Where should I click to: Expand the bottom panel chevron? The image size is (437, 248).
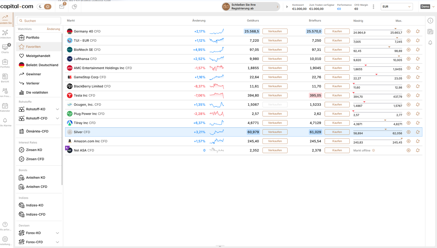click(220, 246)
